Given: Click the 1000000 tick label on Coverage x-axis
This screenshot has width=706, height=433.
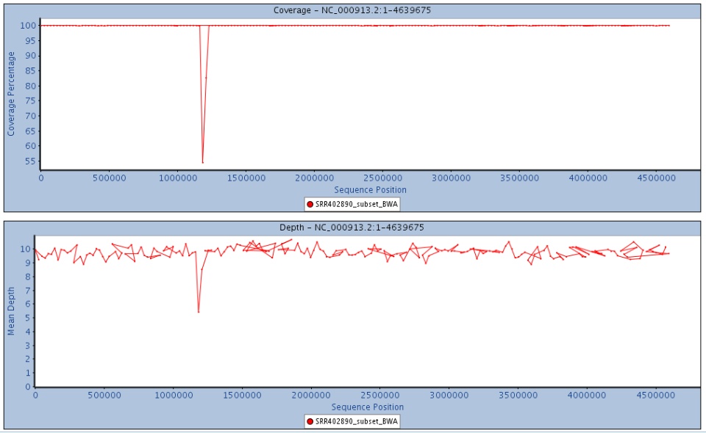Looking at the screenshot, I should coord(178,178).
